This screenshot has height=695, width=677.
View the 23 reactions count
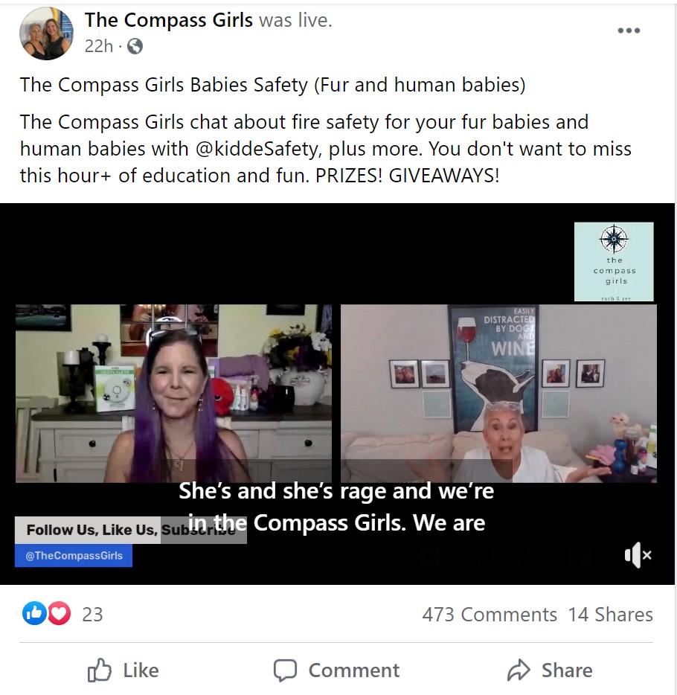click(x=92, y=615)
